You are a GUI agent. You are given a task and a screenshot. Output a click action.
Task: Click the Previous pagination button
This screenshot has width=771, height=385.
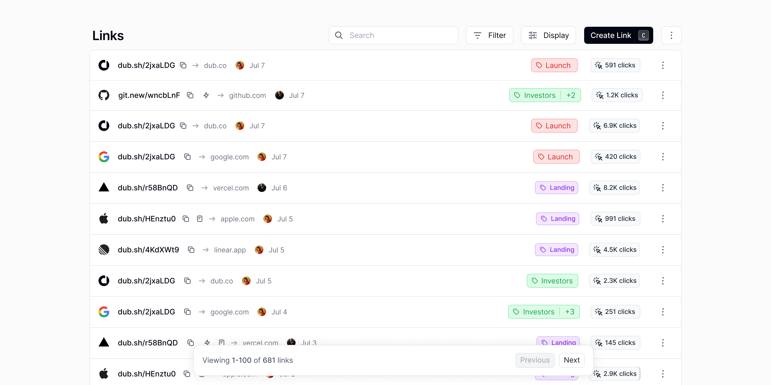(x=535, y=360)
